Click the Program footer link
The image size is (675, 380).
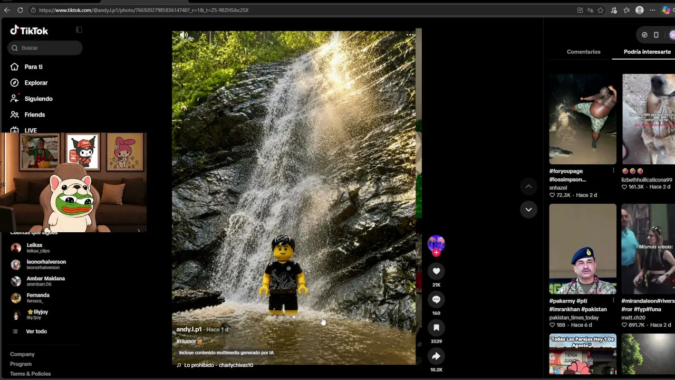point(21,364)
